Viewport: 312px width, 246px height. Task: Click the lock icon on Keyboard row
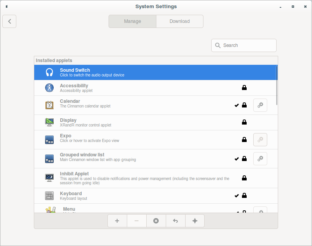pyautogui.click(x=244, y=196)
